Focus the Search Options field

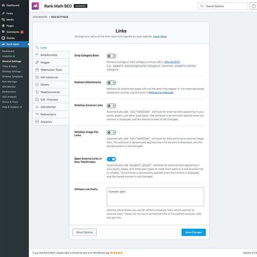coord(223,6)
